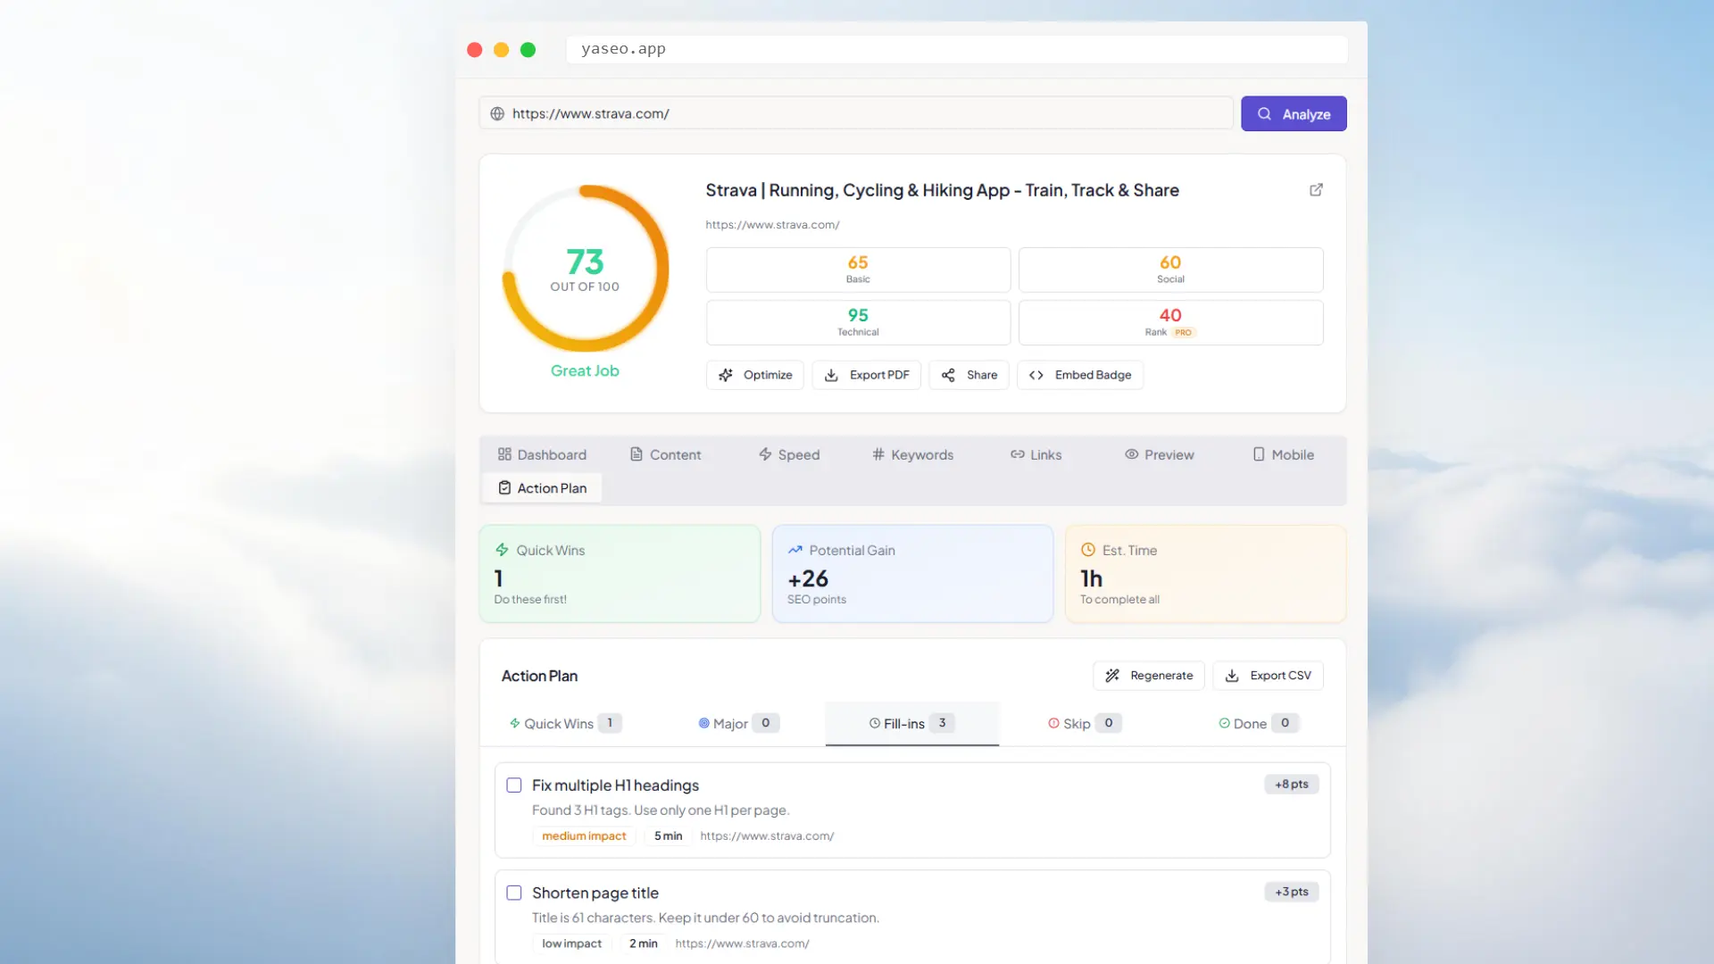
Task: Export the action plan as CSV
Action: [x=1268, y=676]
